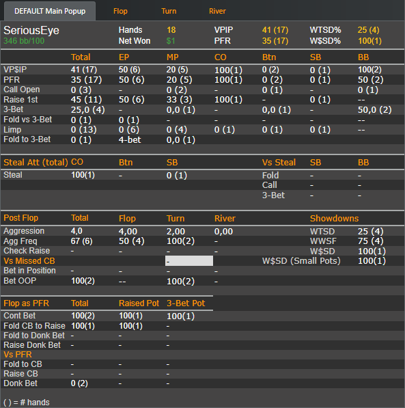Image resolution: width=405 pixels, height=408 pixels.
Task: Click the Bet OOP Total value 100(2)
Action: [83, 281]
